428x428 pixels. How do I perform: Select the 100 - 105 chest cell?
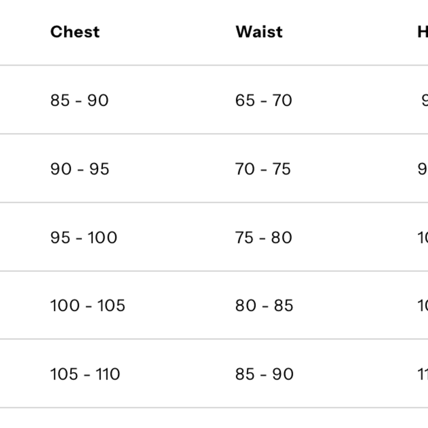(x=87, y=305)
